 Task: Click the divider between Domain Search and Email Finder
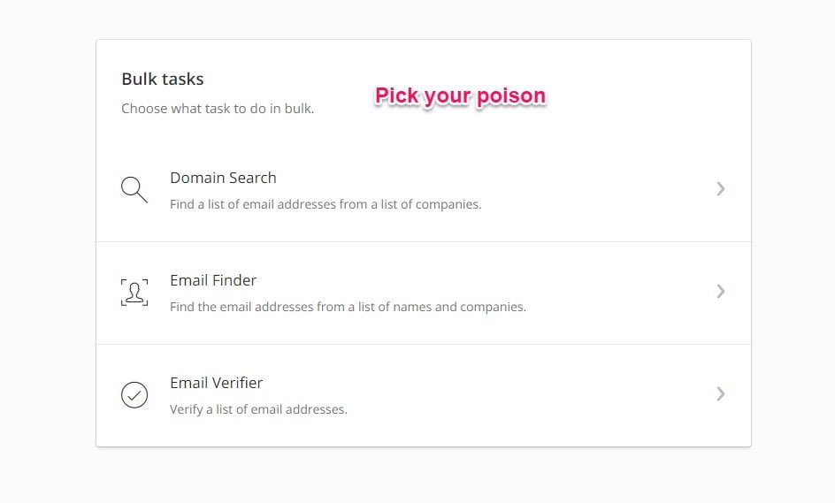tap(424, 241)
